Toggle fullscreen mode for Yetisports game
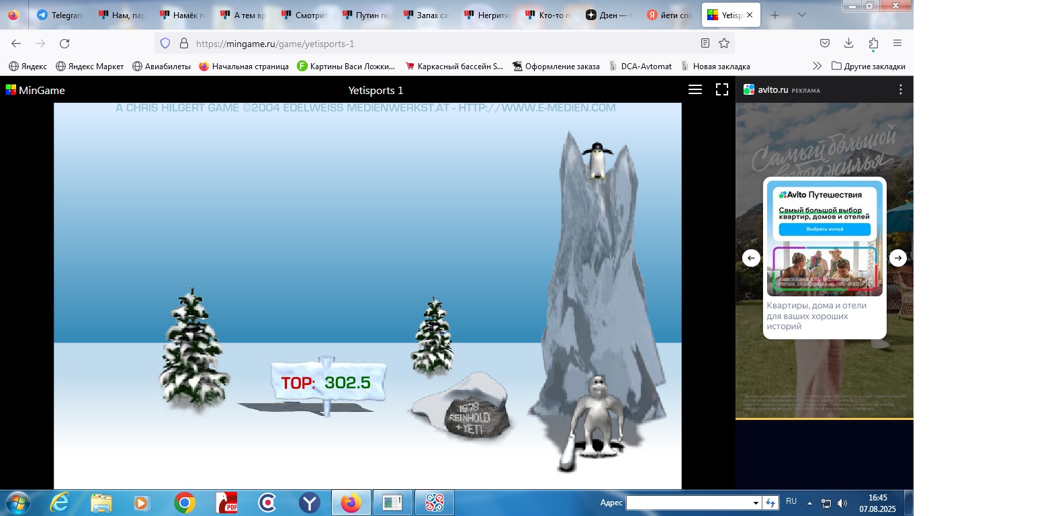1064x516 pixels. [722, 89]
